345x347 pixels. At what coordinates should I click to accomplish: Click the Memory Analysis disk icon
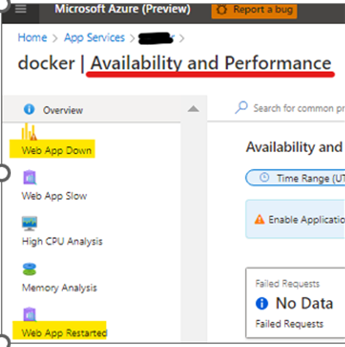(x=29, y=269)
